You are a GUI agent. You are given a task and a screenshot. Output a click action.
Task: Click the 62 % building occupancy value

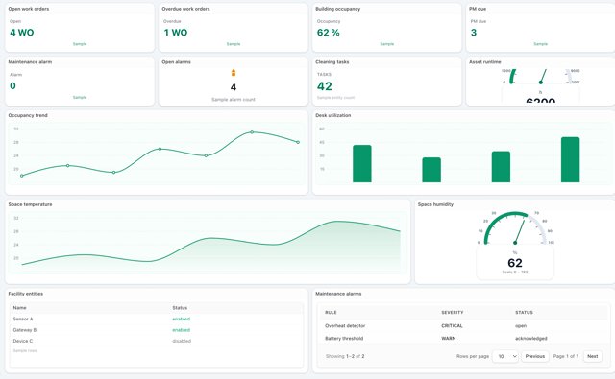point(329,33)
